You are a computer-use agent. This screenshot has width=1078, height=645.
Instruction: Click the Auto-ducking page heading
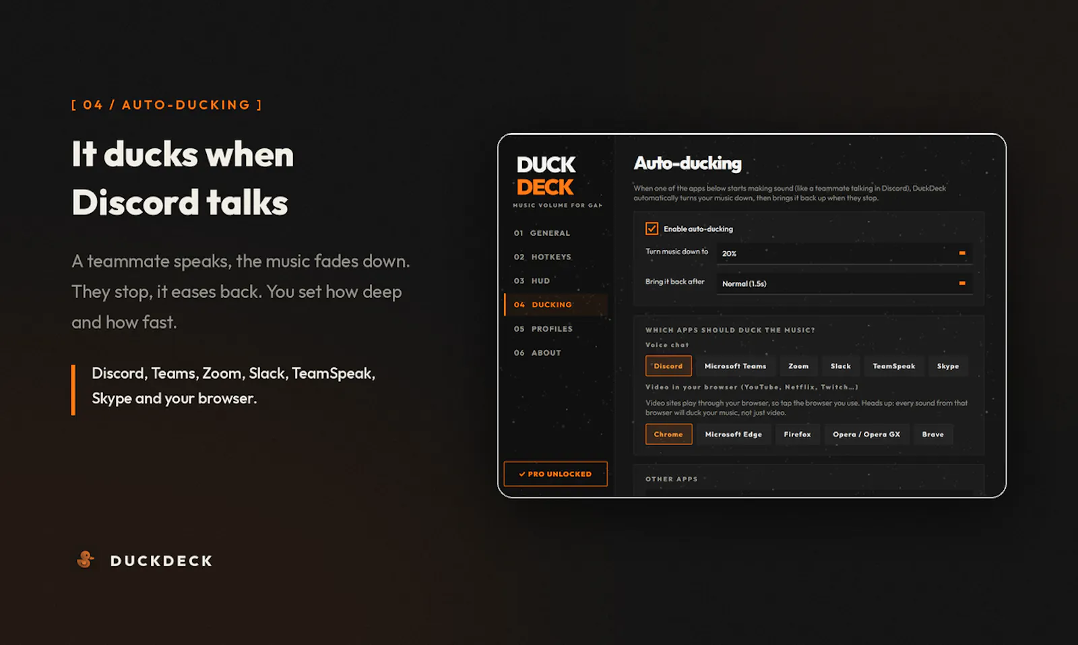click(687, 164)
